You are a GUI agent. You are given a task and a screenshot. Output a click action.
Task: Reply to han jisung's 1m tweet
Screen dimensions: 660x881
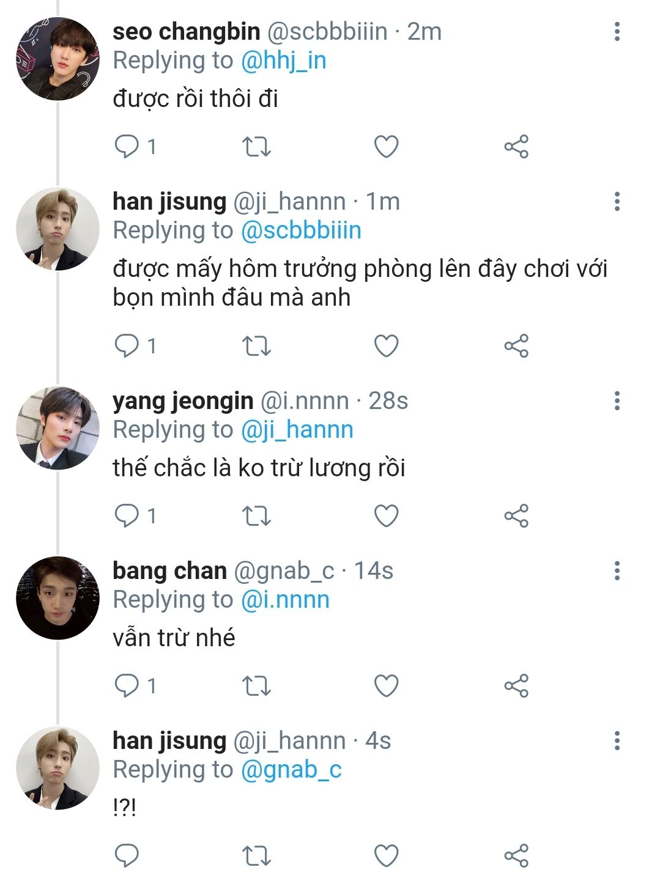point(127,346)
